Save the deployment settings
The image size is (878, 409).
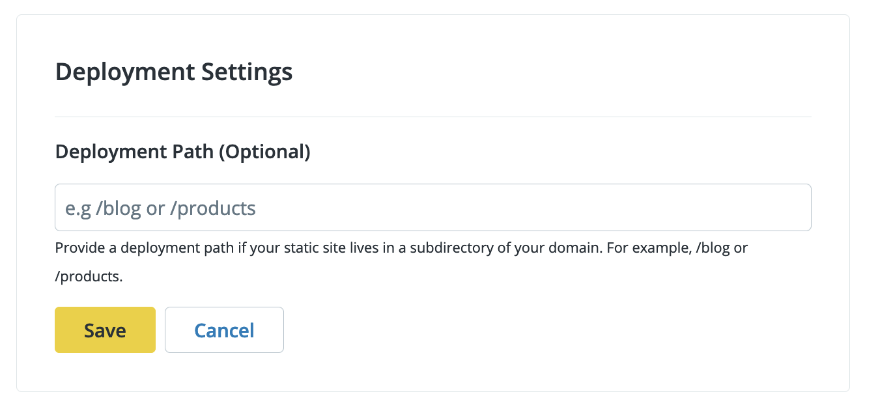[105, 330]
